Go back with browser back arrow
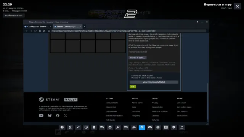The height and width of the screenshot is (137, 244). [x=27, y=31]
